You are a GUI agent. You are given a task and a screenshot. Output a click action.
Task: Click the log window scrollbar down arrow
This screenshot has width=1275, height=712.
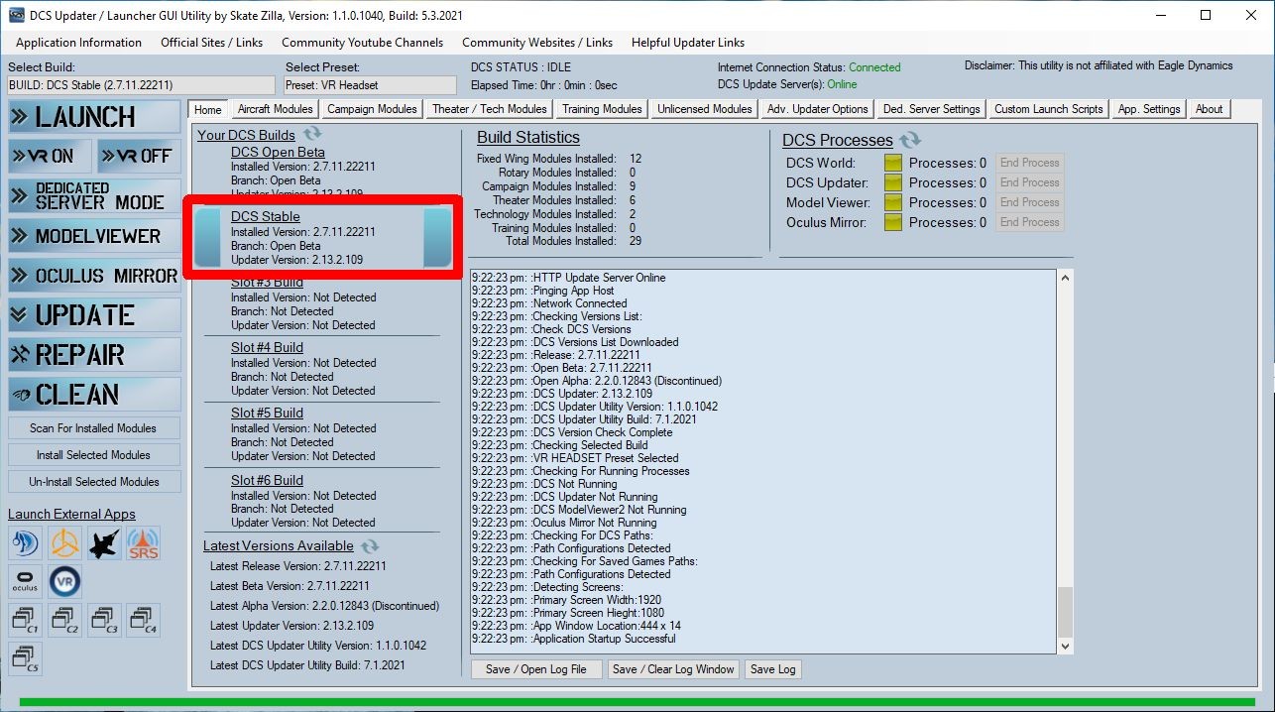[x=1066, y=646]
